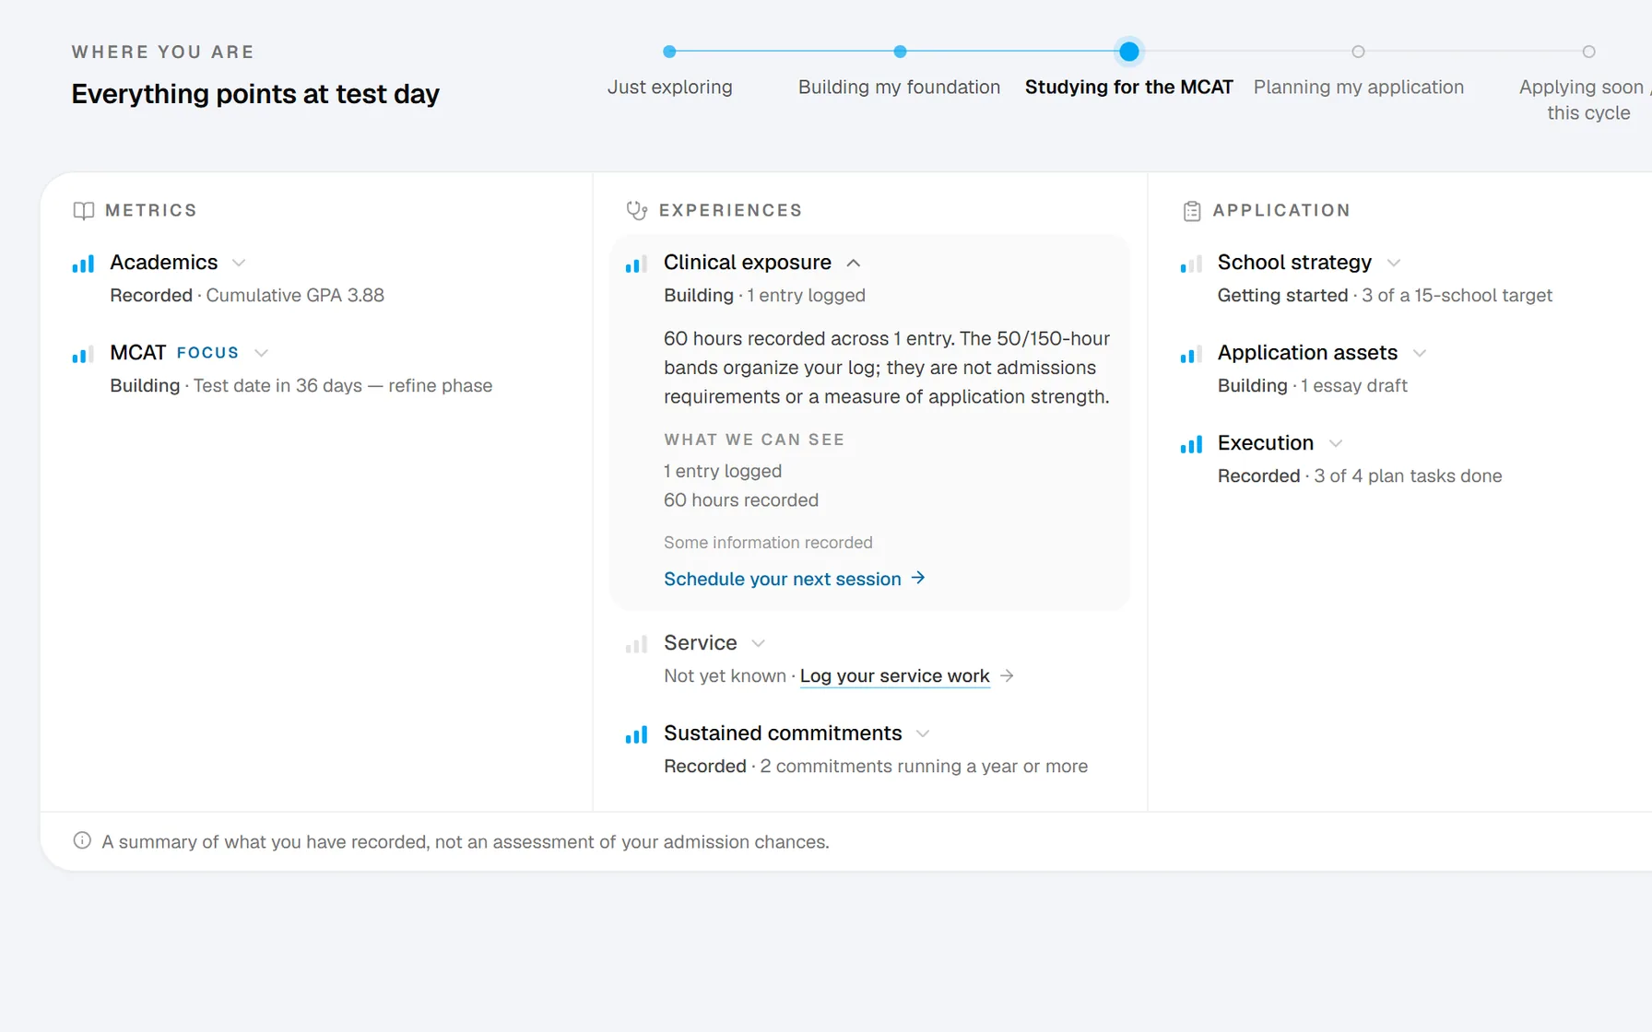Click arrow icon after Log your service work

point(1007,675)
